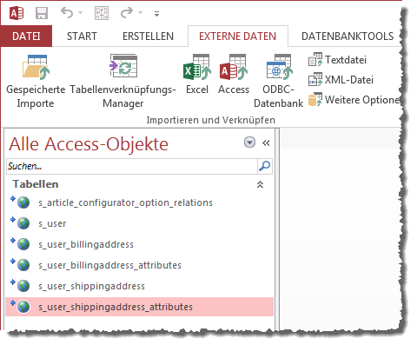
Task: Click the Access application logo icon
Action: point(17,13)
